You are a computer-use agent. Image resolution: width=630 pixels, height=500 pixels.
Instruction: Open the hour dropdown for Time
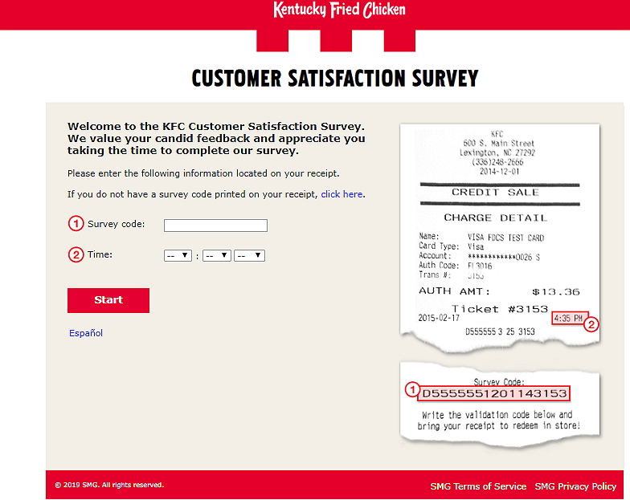(178, 255)
